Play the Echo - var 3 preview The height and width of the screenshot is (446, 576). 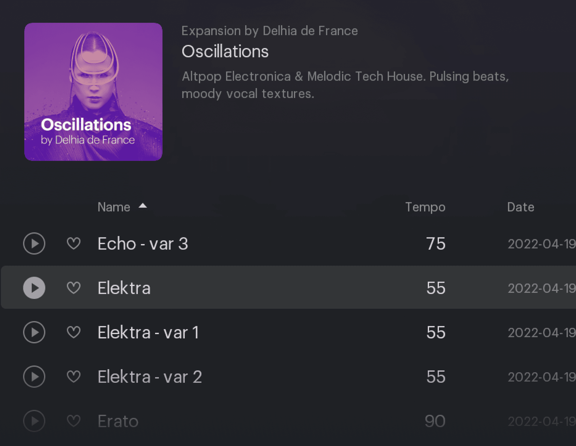(x=34, y=243)
